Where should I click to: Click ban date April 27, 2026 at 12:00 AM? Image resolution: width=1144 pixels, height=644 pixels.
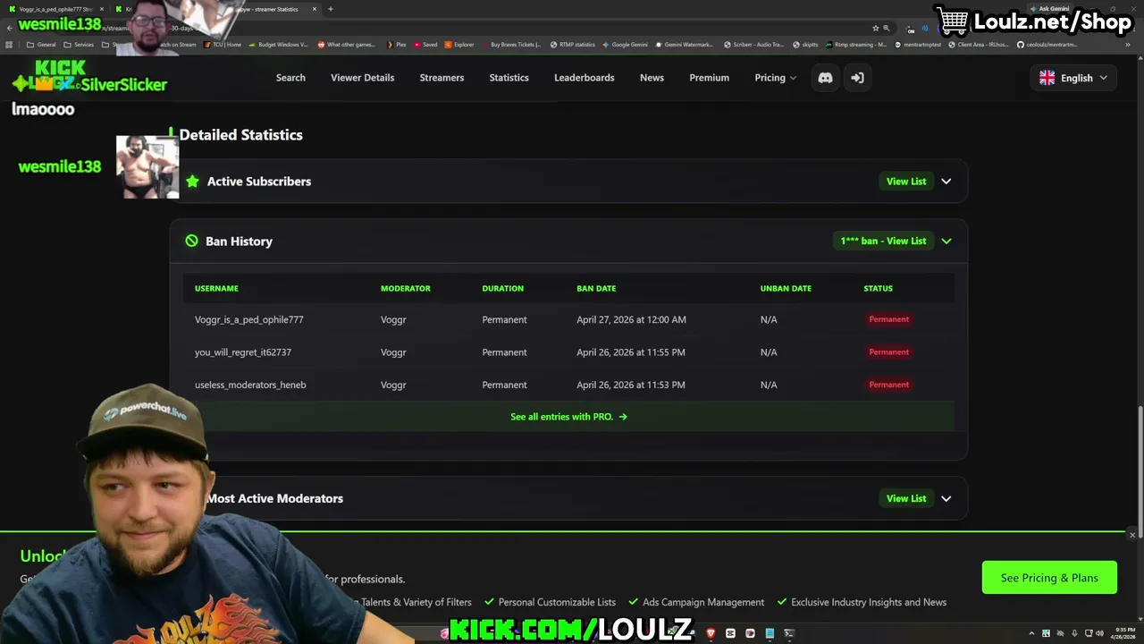(x=631, y=319)
